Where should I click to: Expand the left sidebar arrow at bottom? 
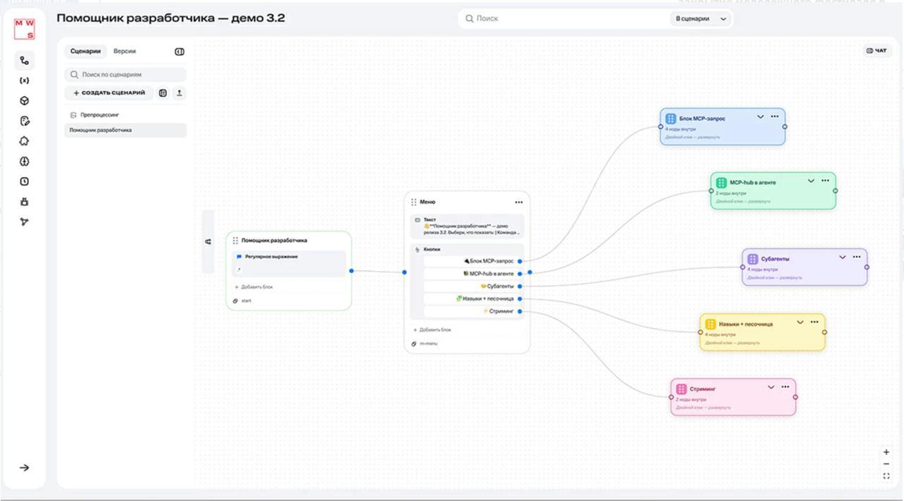[x=25, y=468]
